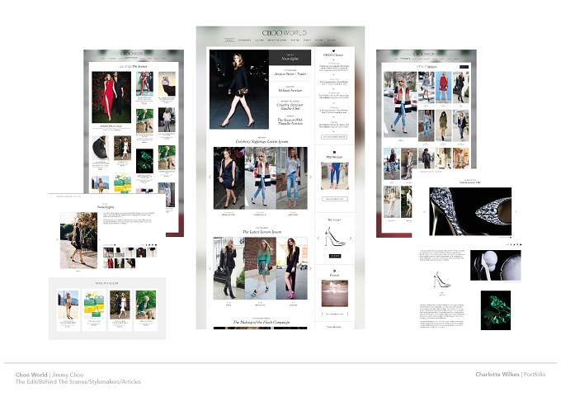The image size is (561, 397).
Task: Click the outlined button below Choo Chatter tweets
Action: 334,137
